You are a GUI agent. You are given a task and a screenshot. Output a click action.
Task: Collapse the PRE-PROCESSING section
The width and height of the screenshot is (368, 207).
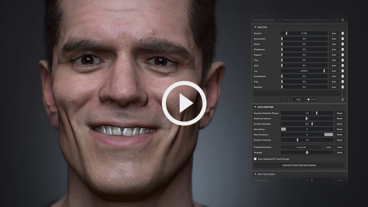coord(255,174)
